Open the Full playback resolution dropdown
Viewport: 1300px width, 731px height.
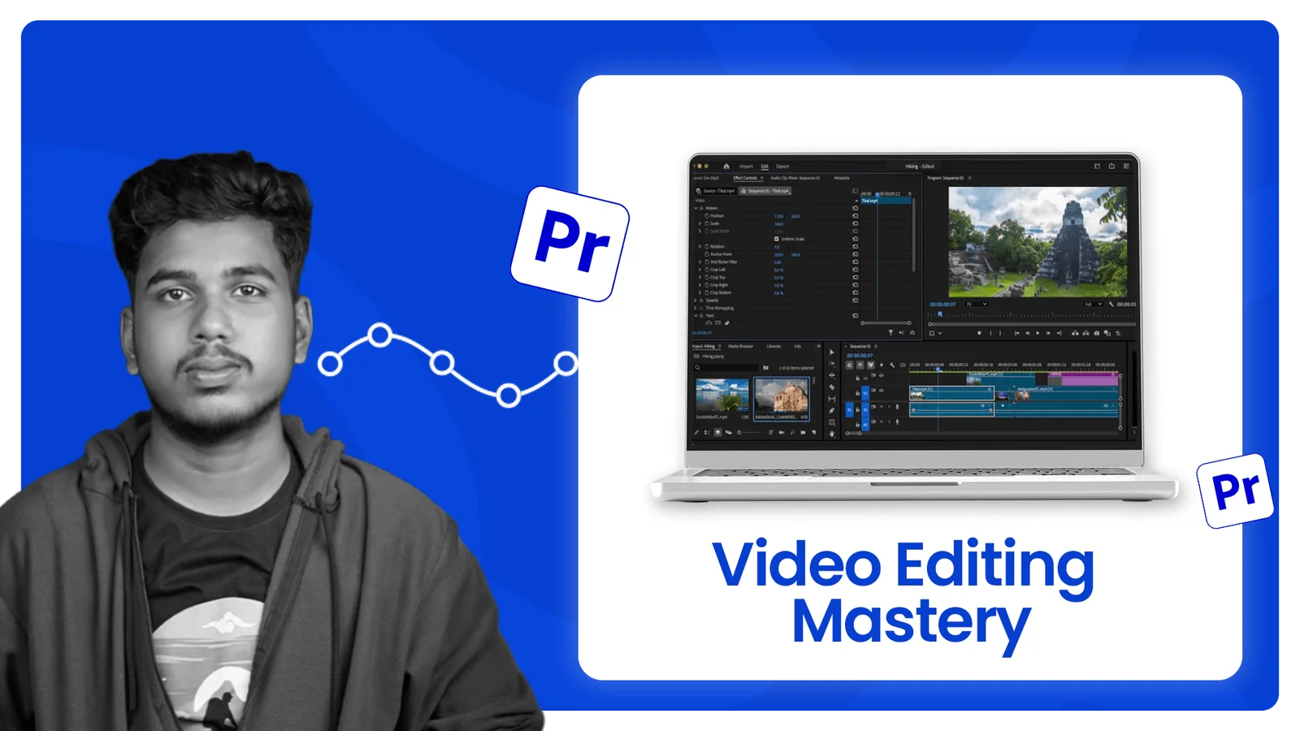click(1094, 304)
